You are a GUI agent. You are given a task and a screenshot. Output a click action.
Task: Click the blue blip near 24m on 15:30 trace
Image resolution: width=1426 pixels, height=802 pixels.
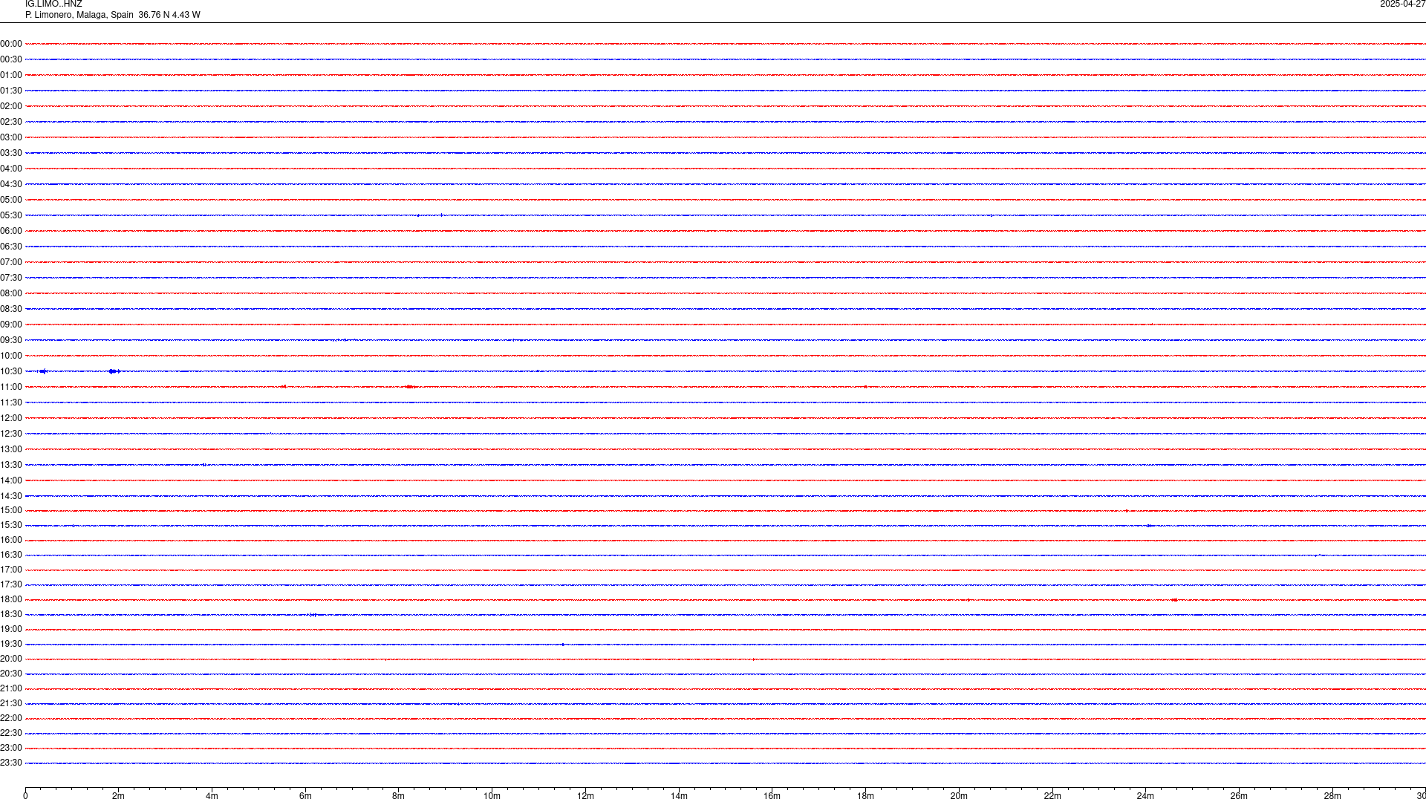[1149, 526]
